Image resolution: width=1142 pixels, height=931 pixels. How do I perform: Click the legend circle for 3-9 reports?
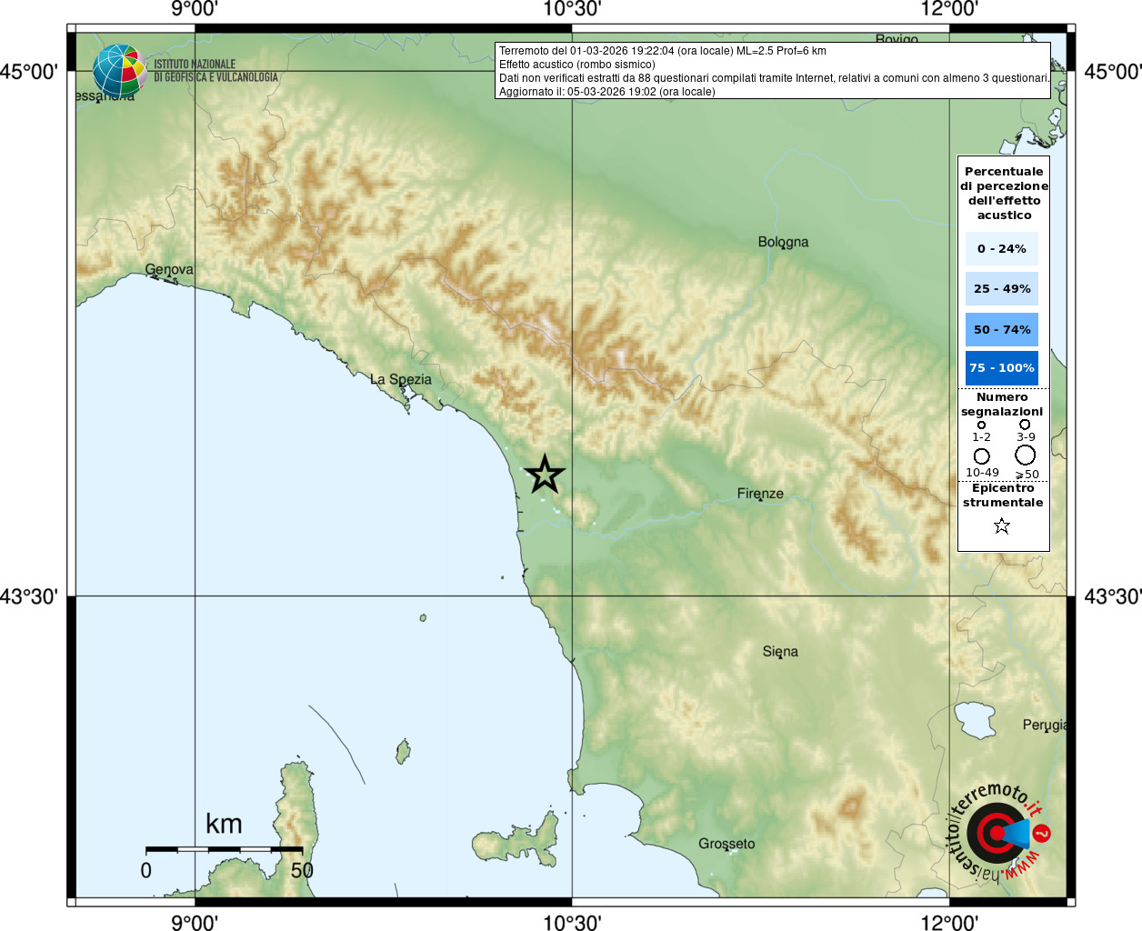pos(1025,424)
